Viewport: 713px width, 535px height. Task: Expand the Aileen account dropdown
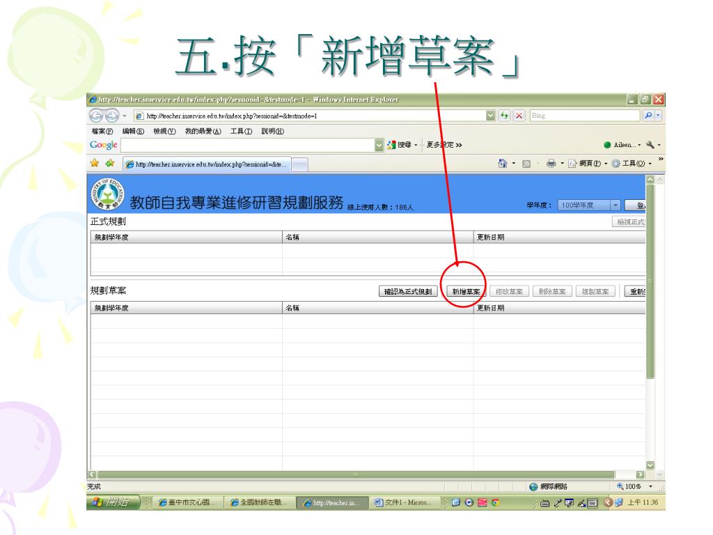click(639, 145)
